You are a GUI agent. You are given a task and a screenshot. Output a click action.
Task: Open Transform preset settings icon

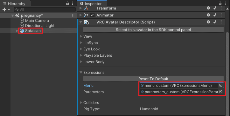pos(215,8)
